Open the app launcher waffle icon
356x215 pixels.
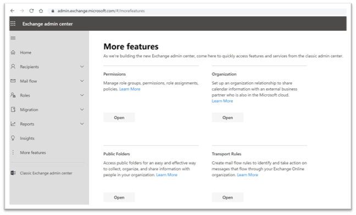click(x=13, y=24)
